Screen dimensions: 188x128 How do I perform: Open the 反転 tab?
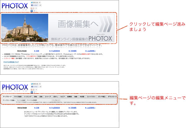[41, 97]
